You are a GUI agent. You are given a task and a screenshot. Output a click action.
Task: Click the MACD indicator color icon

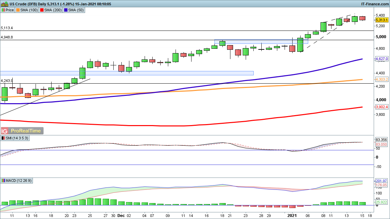tap(3, 181)
